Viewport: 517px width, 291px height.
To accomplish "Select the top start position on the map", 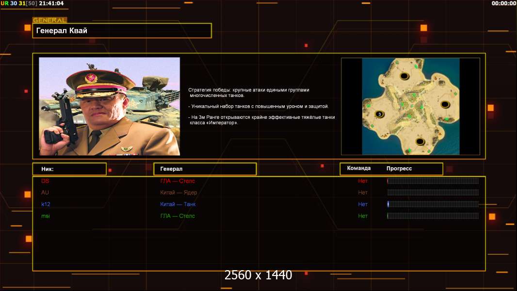I will tap(404, 77).
